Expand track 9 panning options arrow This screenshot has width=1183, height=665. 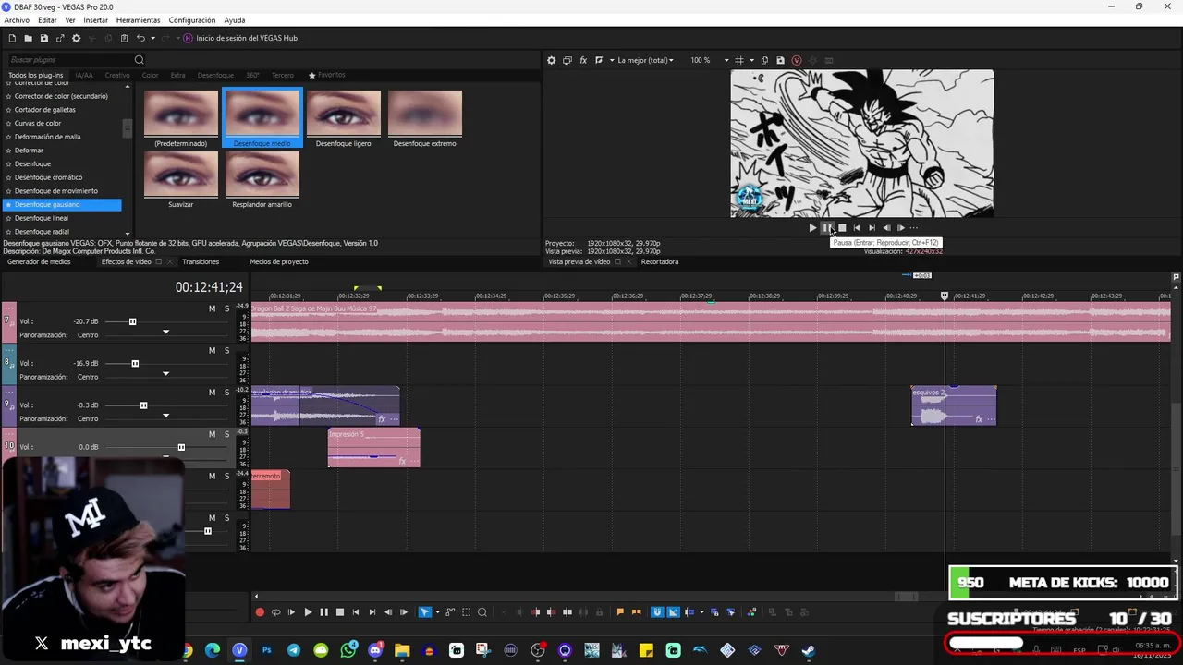tap(165, 415)
